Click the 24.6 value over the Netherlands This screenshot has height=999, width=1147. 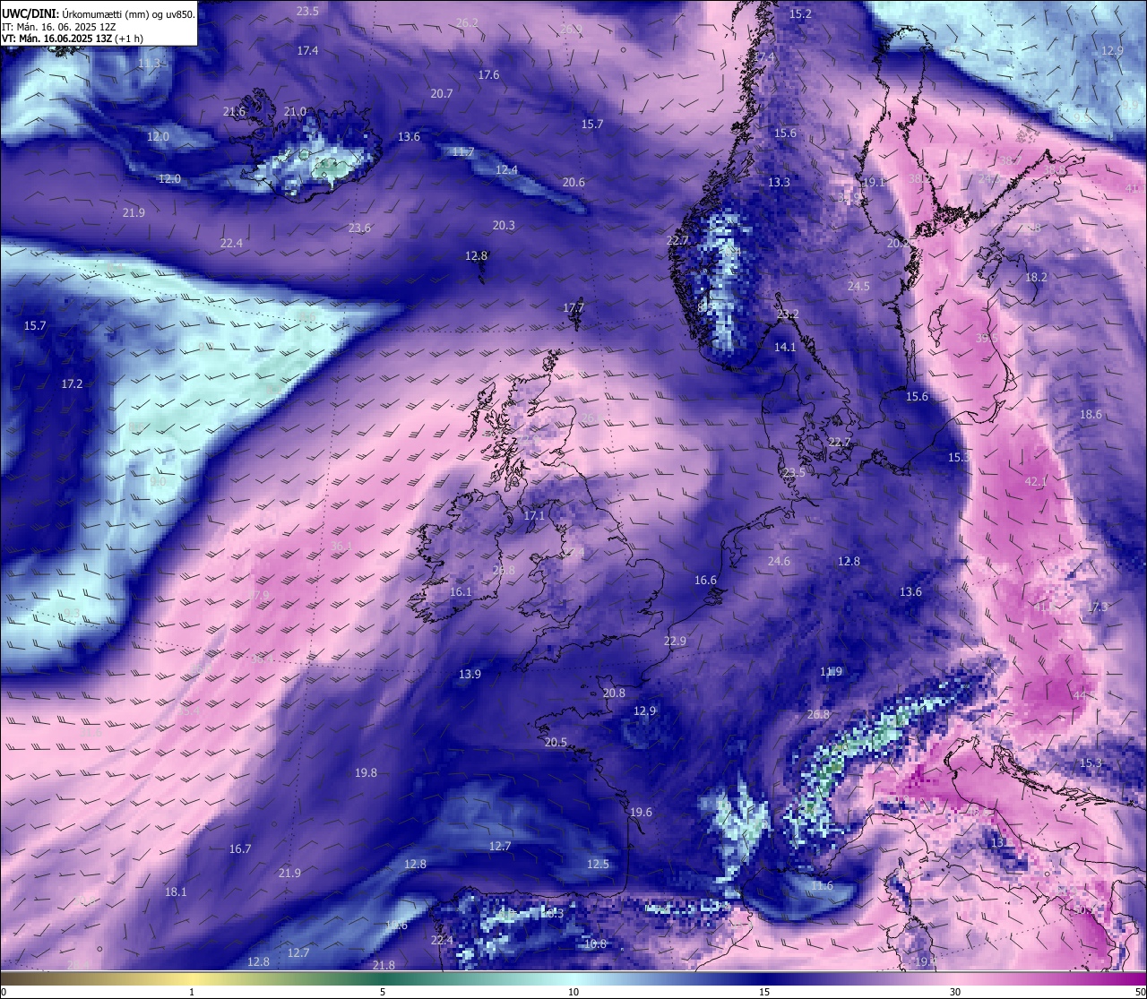779,562
